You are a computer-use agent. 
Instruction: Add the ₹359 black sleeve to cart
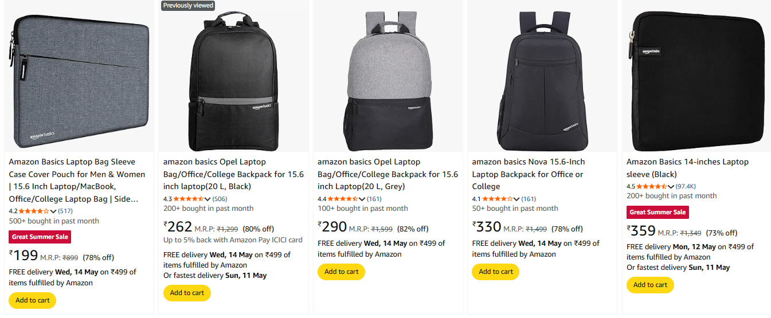pos(650,285)
